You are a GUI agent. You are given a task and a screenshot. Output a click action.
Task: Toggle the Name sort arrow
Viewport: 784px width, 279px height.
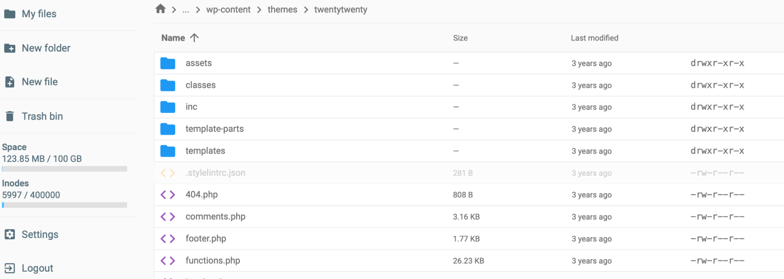195,38
